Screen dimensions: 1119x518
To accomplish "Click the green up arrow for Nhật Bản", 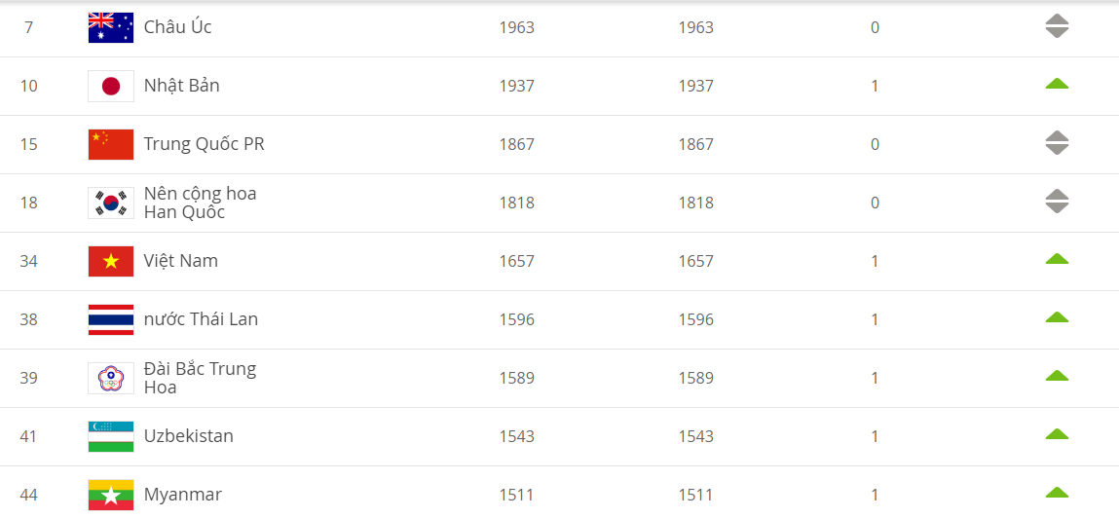I will pyautogui.click(x=1057, y=85).
